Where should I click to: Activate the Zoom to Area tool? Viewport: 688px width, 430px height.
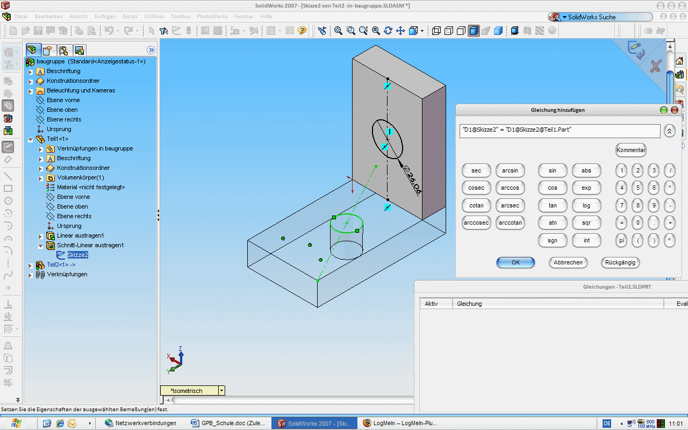351,31
